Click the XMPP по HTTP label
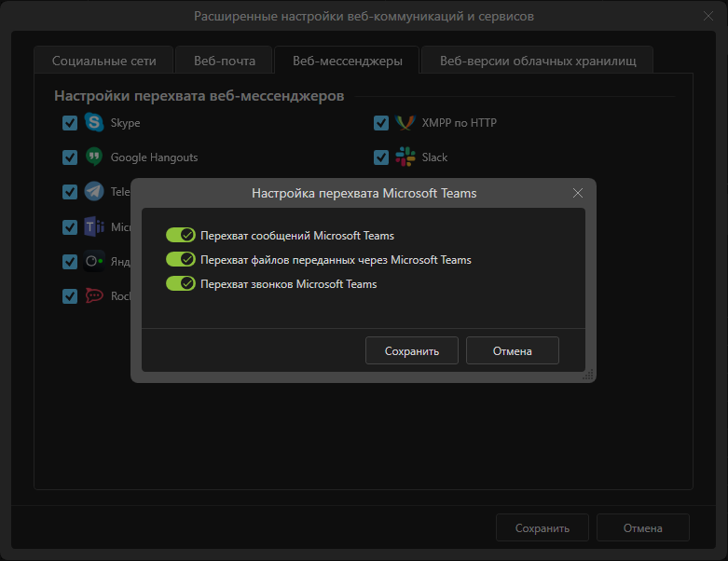This screenshot has width=728, height=561. [x=460, y=123]
